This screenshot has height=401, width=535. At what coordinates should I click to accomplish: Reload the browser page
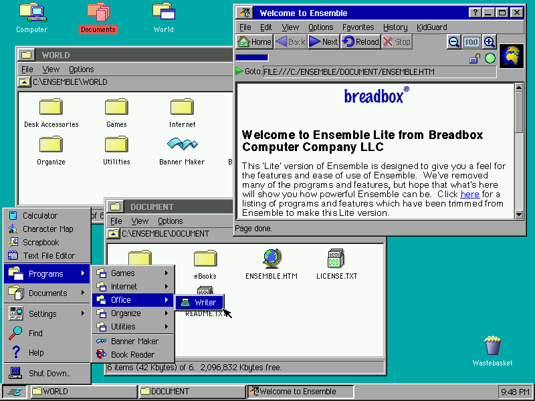360,42
